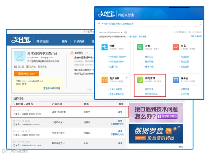Click pencil edit icon in 更多应用 card
This screenshot has height=155, width=208.
[x=127, y=78]
